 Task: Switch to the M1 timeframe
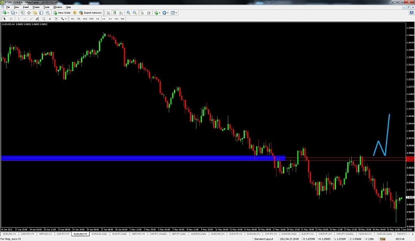click(x=72, y=19)
